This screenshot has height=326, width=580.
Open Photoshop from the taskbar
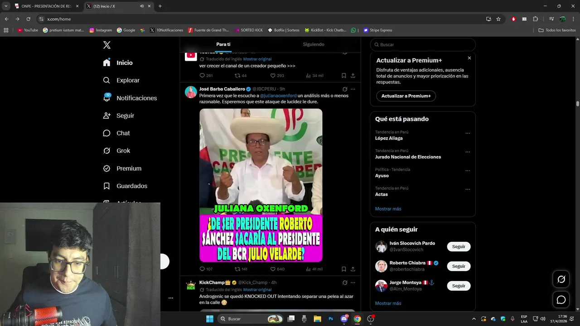coord(331,319)
